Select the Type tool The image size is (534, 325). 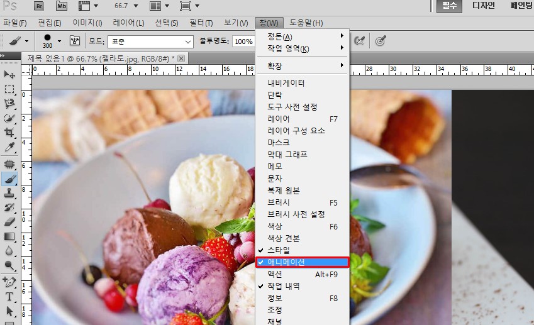9,297
